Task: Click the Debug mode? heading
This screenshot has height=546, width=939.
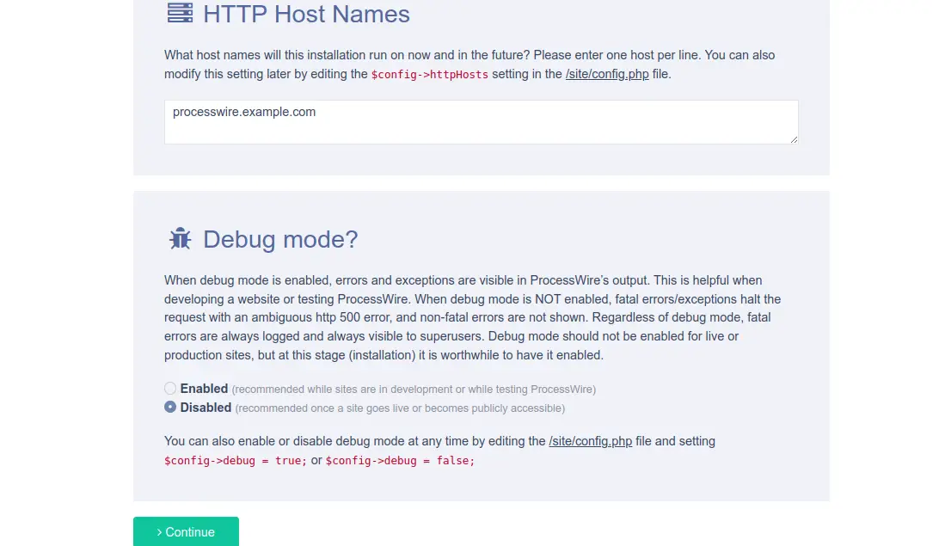Action: [x=280, y=240]
